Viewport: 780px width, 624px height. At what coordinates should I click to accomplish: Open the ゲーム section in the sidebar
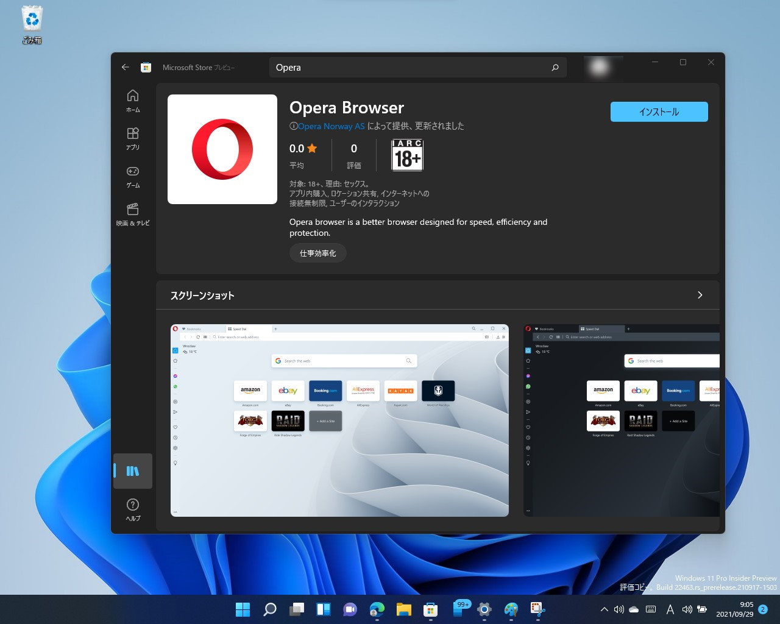[132, 177]
